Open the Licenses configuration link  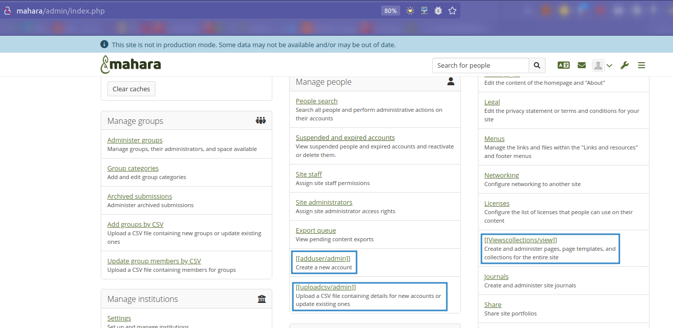[497, 203]
